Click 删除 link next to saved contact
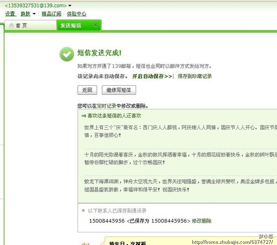This screenshot has height=245, width=277. (207, 221)
